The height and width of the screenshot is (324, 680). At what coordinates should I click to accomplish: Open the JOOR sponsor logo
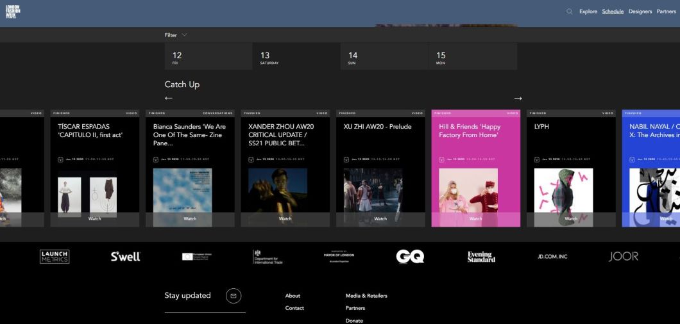tap(623, 257)
